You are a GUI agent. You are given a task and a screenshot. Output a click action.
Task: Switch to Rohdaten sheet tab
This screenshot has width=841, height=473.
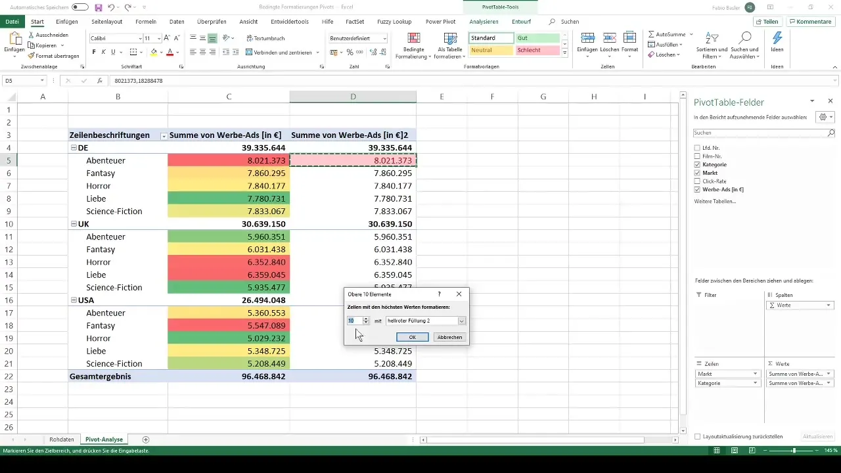(x=60, y=439)
